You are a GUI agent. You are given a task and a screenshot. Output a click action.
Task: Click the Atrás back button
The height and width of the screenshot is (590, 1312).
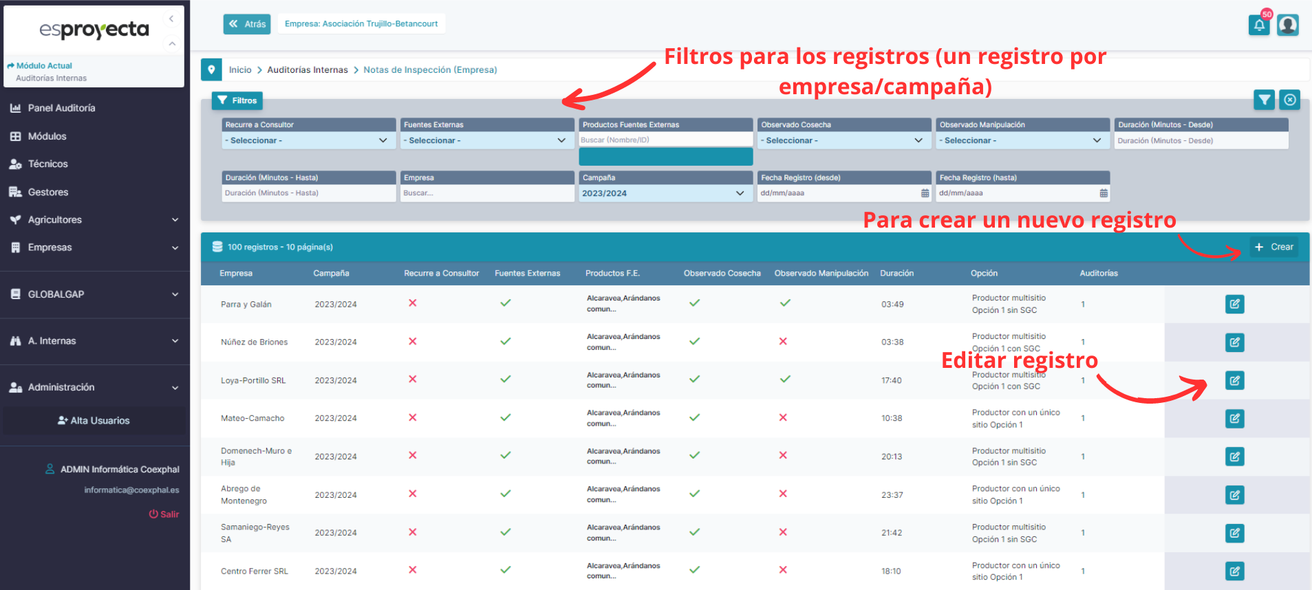click(x=247, y=24)
